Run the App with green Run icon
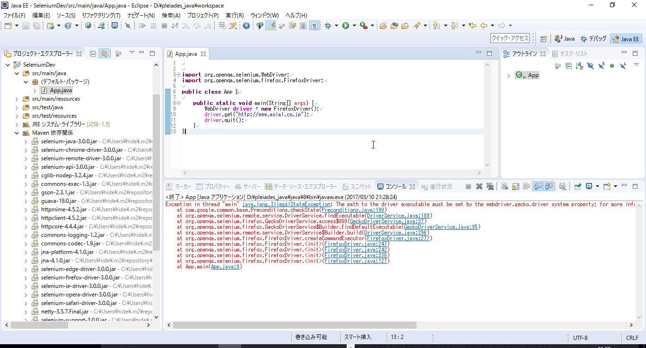 click(x=345, y=26)
